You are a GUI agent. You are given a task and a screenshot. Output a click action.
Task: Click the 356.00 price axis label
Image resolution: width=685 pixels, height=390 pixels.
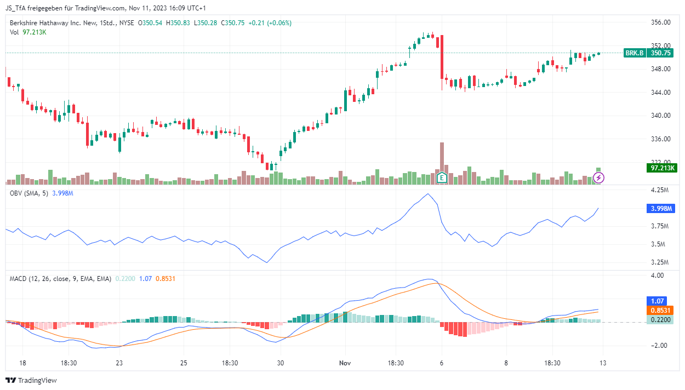(660, 22)
